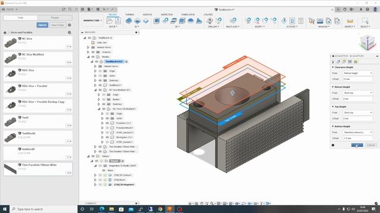Open the Tool Library icon in Manage
Viewport: 380px width, 213px height.
pyautogui.click(x=311, y=21)
